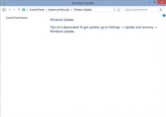166x117 pixels.
Task: Expand chevron after System and Security
Action: tap(72, 10)
